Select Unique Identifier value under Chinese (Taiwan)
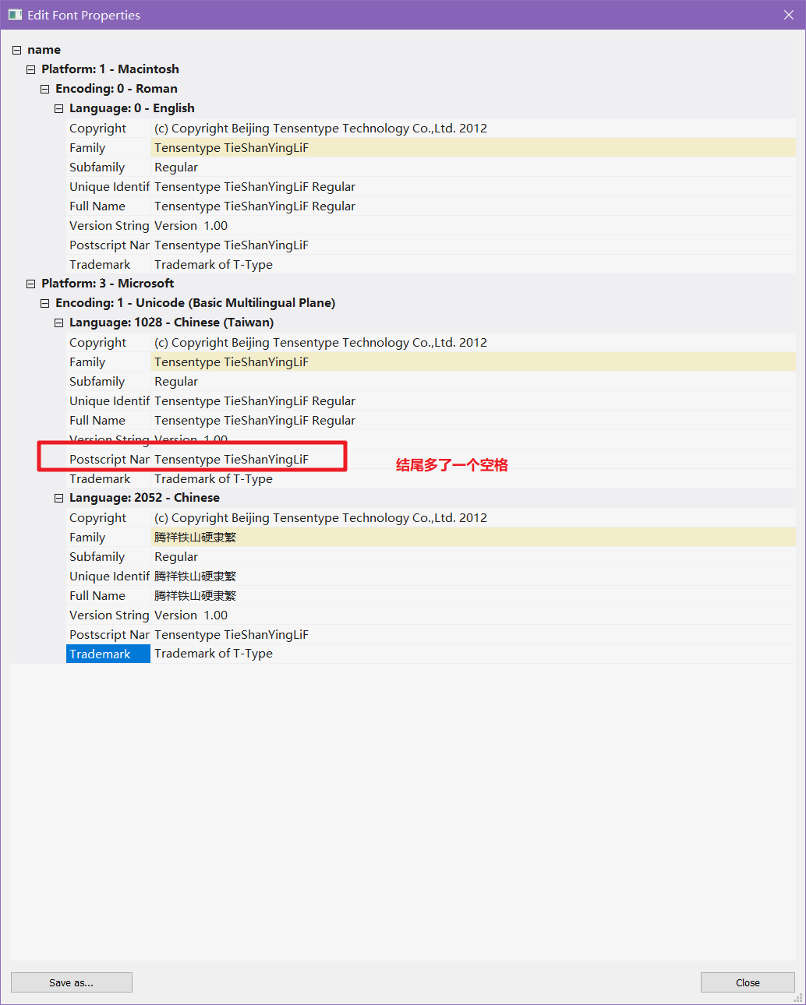This screenshot has height=1005, width=806. tap(473, 400)
